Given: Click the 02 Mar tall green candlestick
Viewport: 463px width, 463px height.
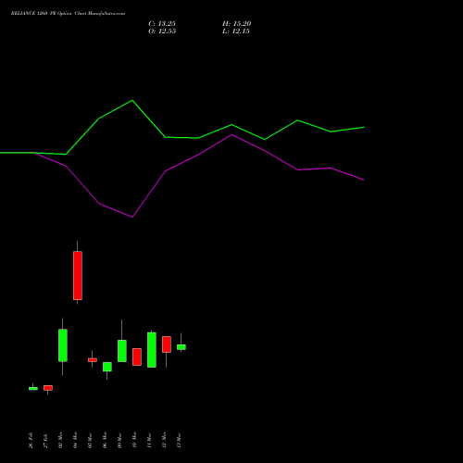Looking at the screenshot, I should (63, 345).
